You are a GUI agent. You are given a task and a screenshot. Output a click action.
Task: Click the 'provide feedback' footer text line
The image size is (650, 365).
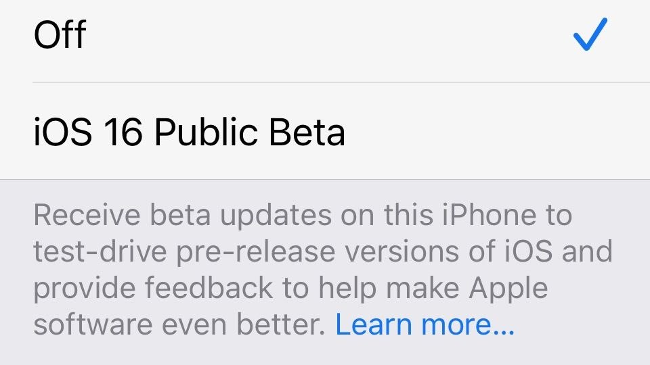(x=290, y=288)
